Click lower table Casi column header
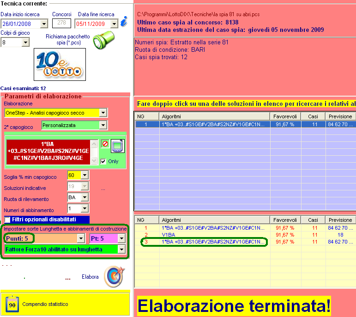This screenshot has width=356, height=317. (313, 220)
